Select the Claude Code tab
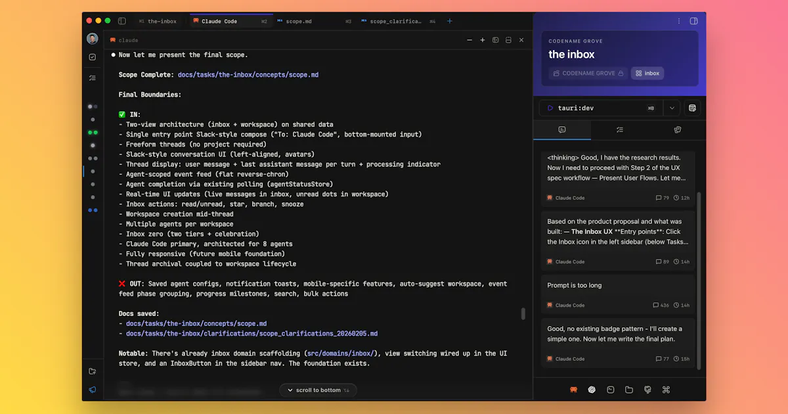Screen dimensions: 788x414 (x=231, y=21)
